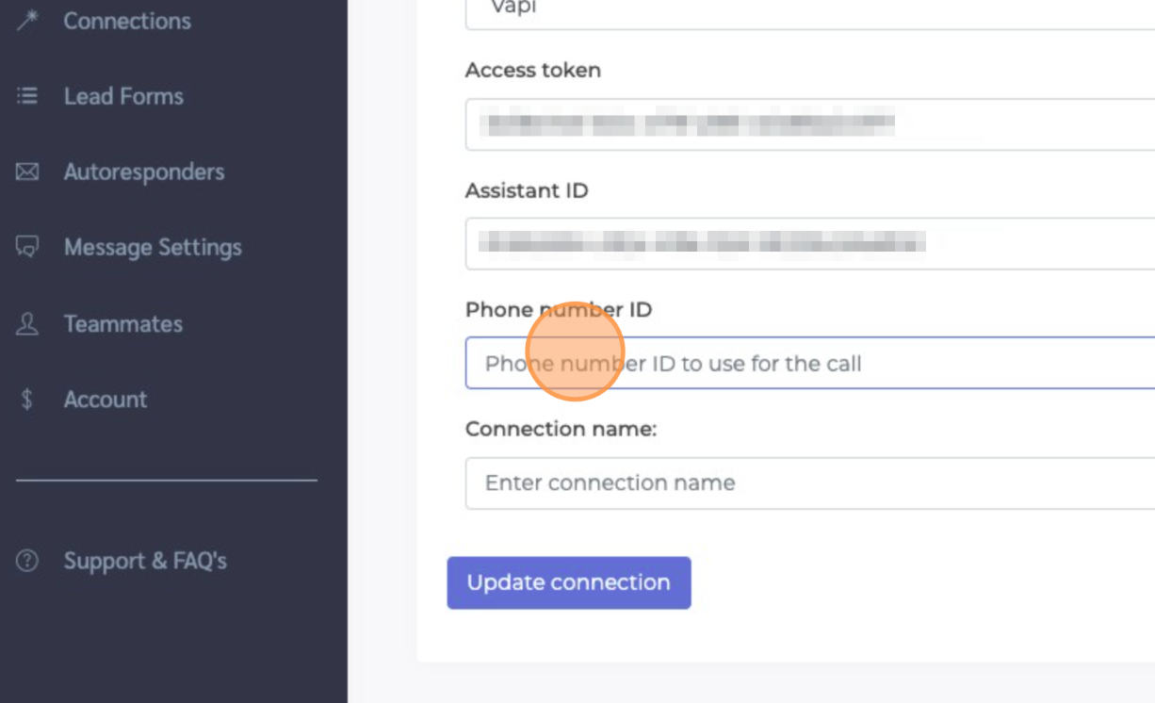Go to Lead Forms in the sidebar

click(123, 96)
